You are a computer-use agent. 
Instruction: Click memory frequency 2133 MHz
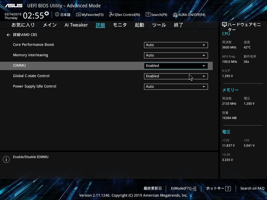pos(229,104)
